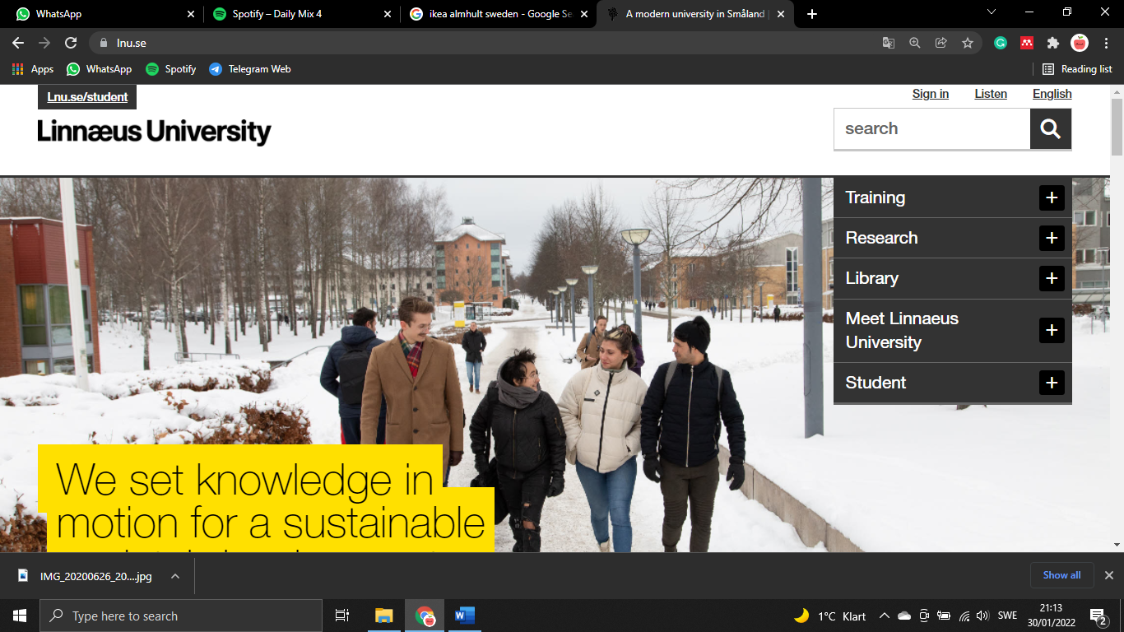Screen dimensions: 1124x632
Task: Click into the website search field
Action: [931, 129]
